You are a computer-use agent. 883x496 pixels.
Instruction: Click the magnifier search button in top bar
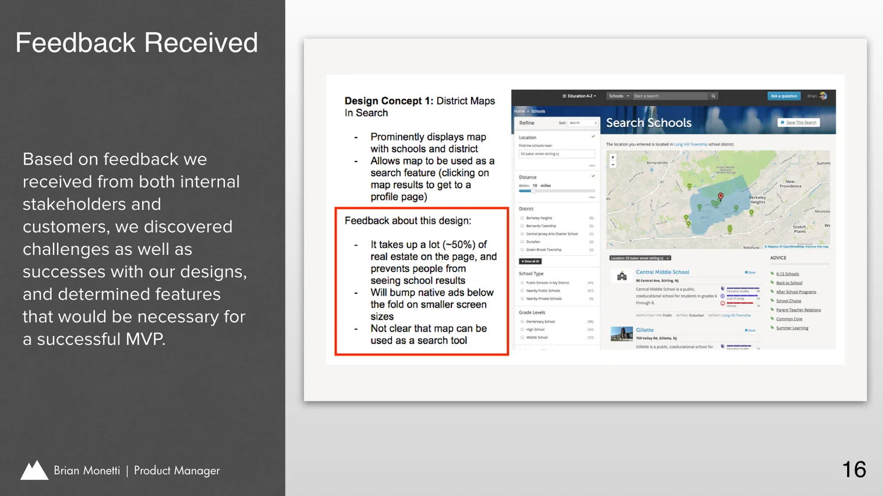[x=713, y=96]
